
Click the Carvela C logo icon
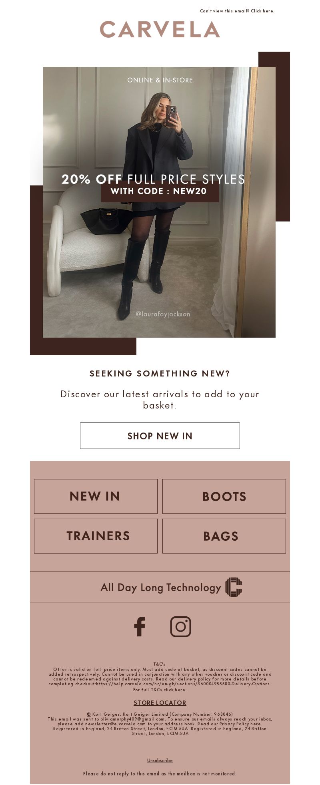click(234, 587)
